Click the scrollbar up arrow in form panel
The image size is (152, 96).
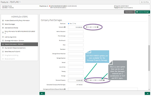coord(149,15)
